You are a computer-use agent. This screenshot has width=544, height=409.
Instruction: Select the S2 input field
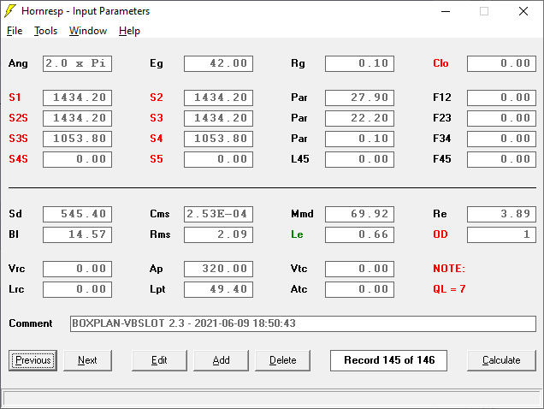pyautogui.click(x=219, y=98)
